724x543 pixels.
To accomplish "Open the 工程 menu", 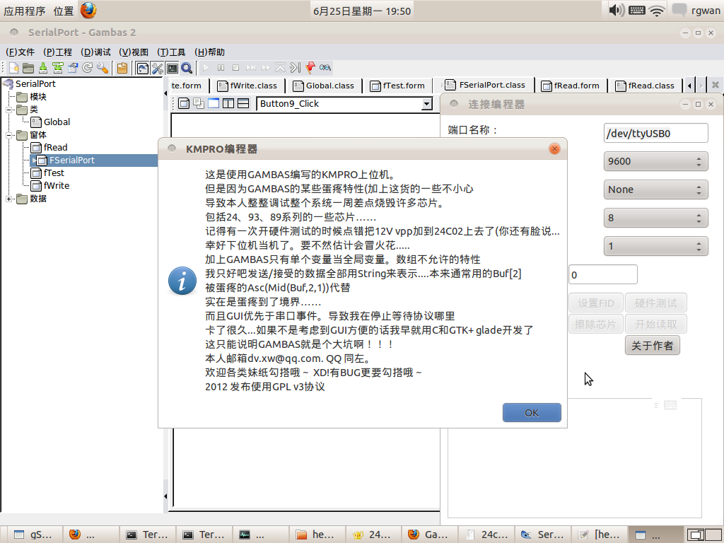I will coord(58,52).
